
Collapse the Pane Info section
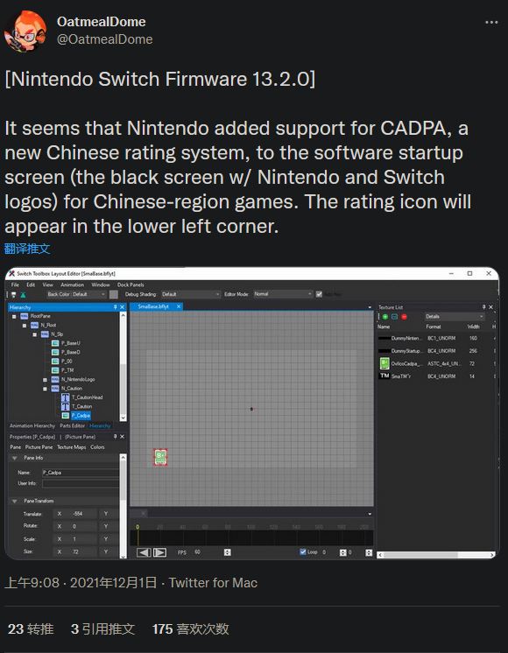tap(15, 458)
